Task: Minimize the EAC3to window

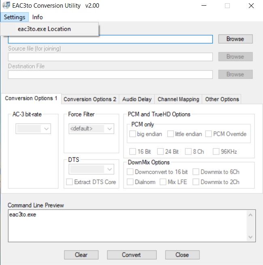Action: point(204,6)
